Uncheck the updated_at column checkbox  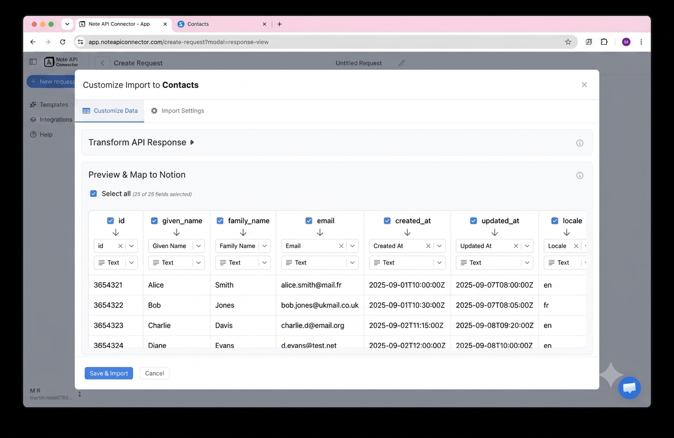click(473, 221)
